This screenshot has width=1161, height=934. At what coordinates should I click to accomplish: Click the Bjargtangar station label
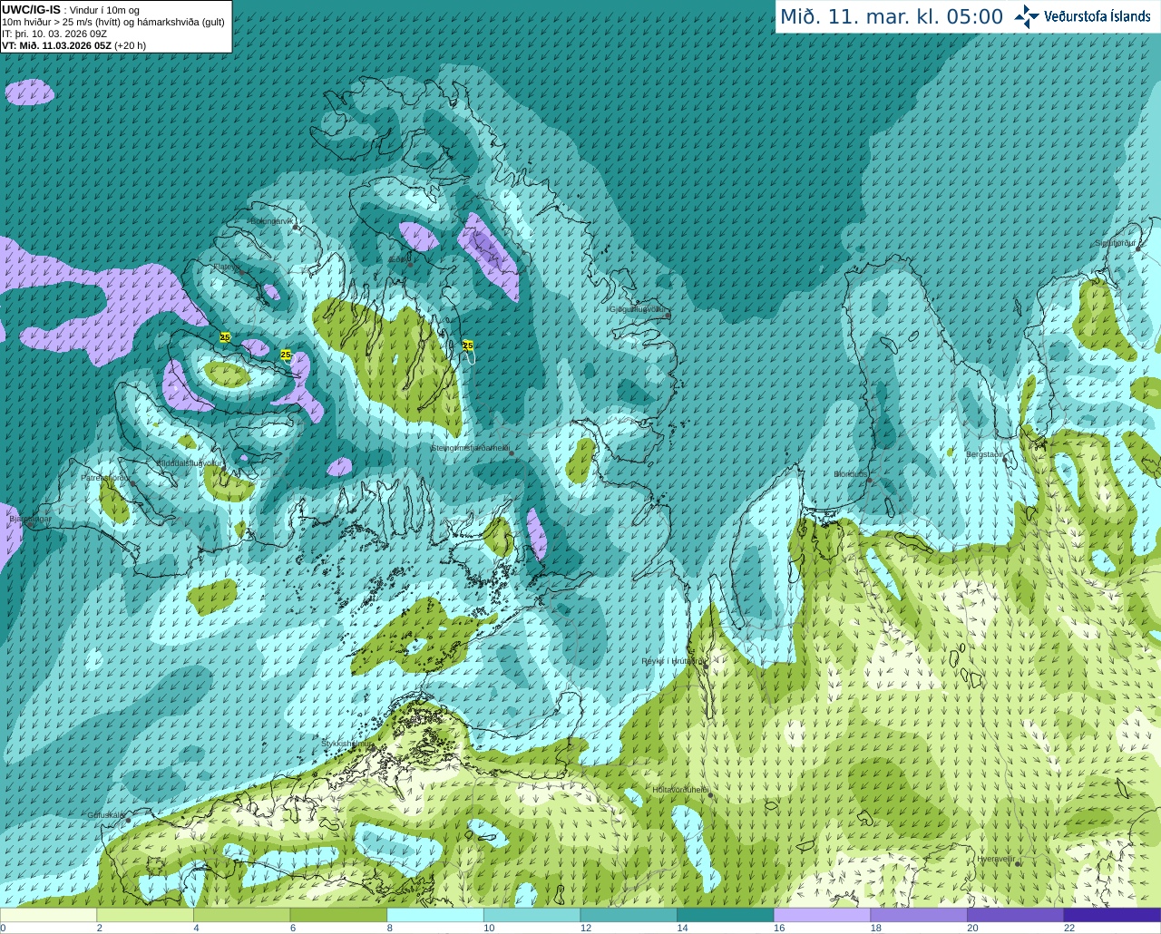point(30,519)
